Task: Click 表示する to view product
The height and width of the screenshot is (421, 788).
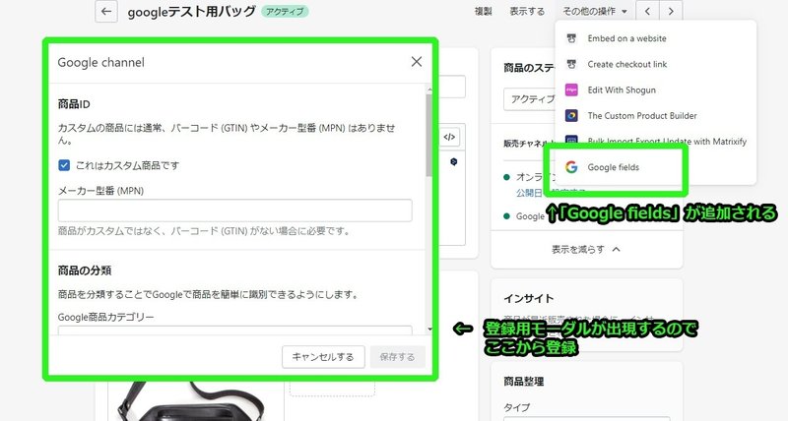Action: (527, 11)
